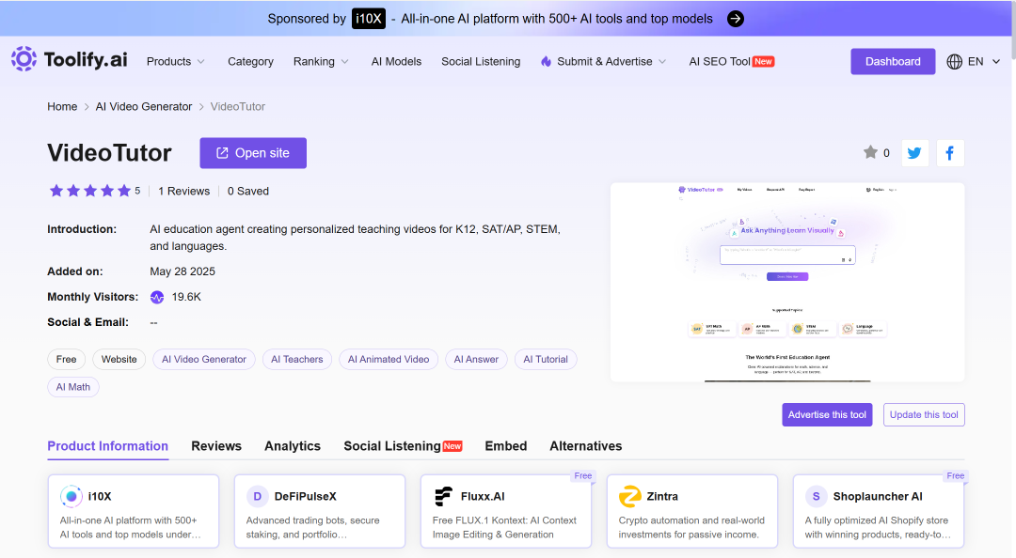Image resolution: width=1016 pixels, height=558 pixels.
Task: Click the flame icon beside Submit & Advertise
Action: [547, 61]
